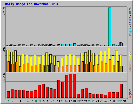The image size is (133, 104).
Task: Click day label 5 on the x-axis
Action: (24, 101)
